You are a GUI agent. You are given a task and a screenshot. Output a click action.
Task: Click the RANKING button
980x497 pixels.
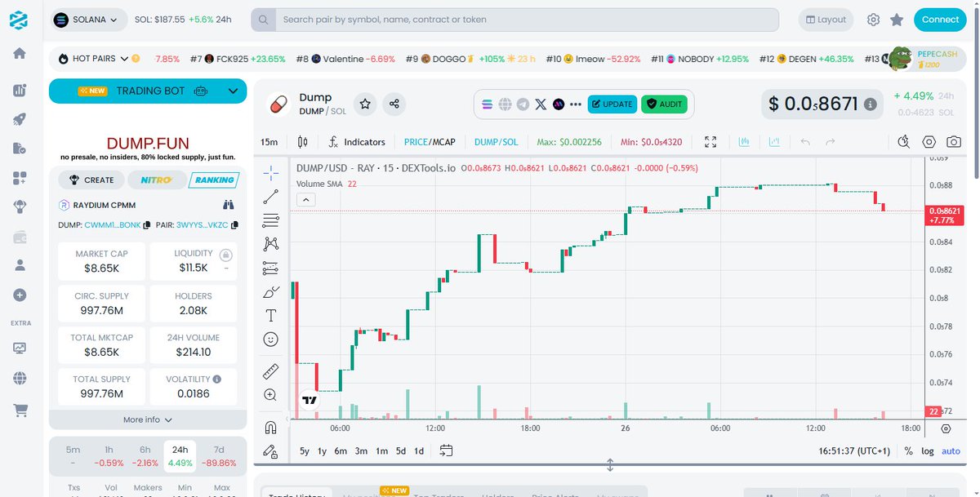(x=214, y=180)
